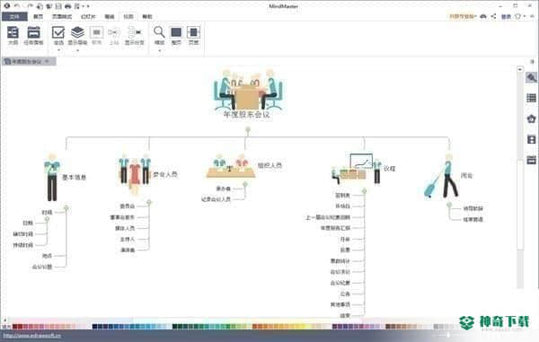
Task: Collapse the 参会人员 subtopics toggle circle
Action: (x=149, y=203)
